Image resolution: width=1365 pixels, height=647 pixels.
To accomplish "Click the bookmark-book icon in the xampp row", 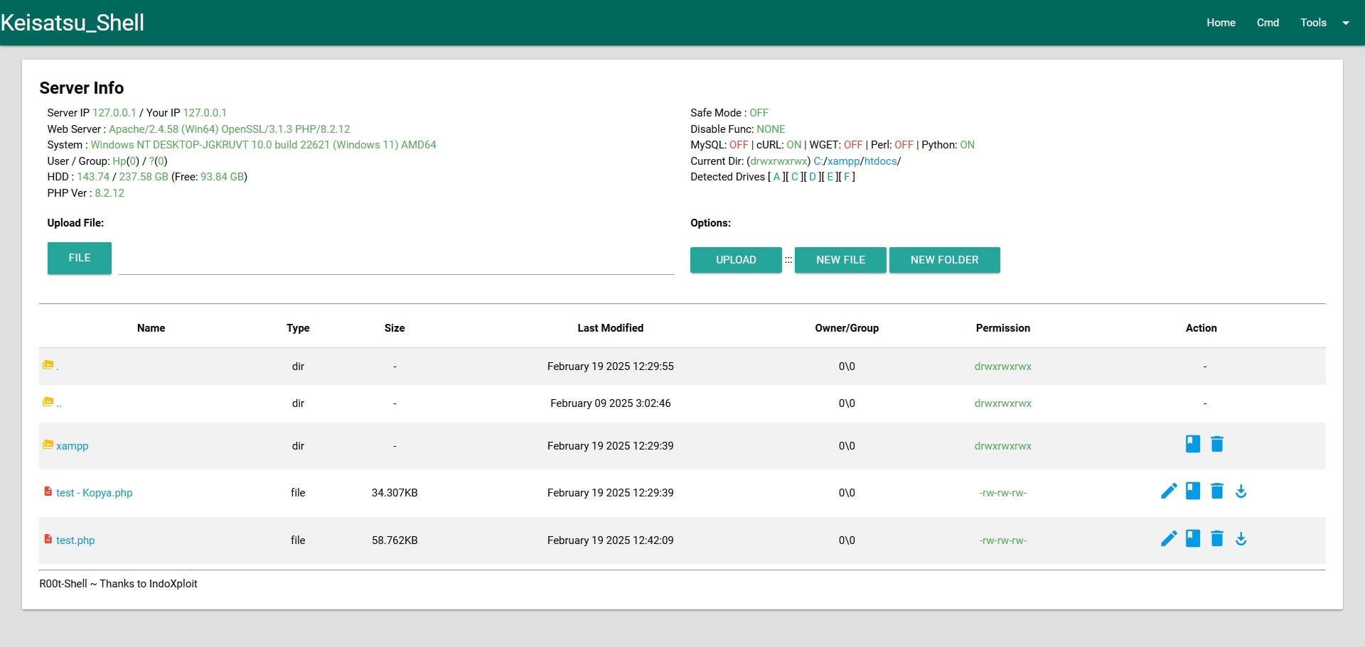I will click(x=1192, y=445).
